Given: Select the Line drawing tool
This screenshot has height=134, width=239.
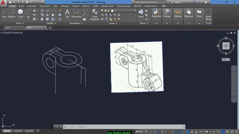Looking at the screenshot, I should pos(4,13).
